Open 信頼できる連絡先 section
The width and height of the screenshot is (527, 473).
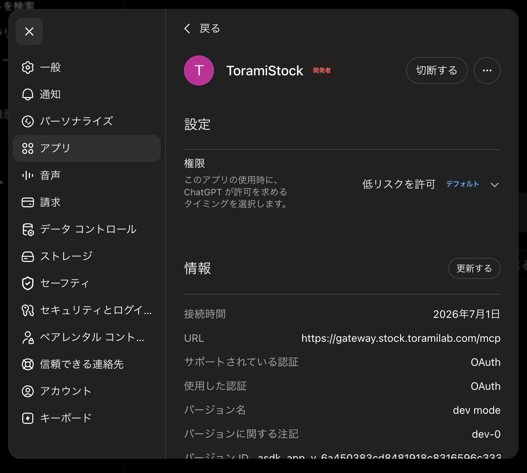pos(87,364)
